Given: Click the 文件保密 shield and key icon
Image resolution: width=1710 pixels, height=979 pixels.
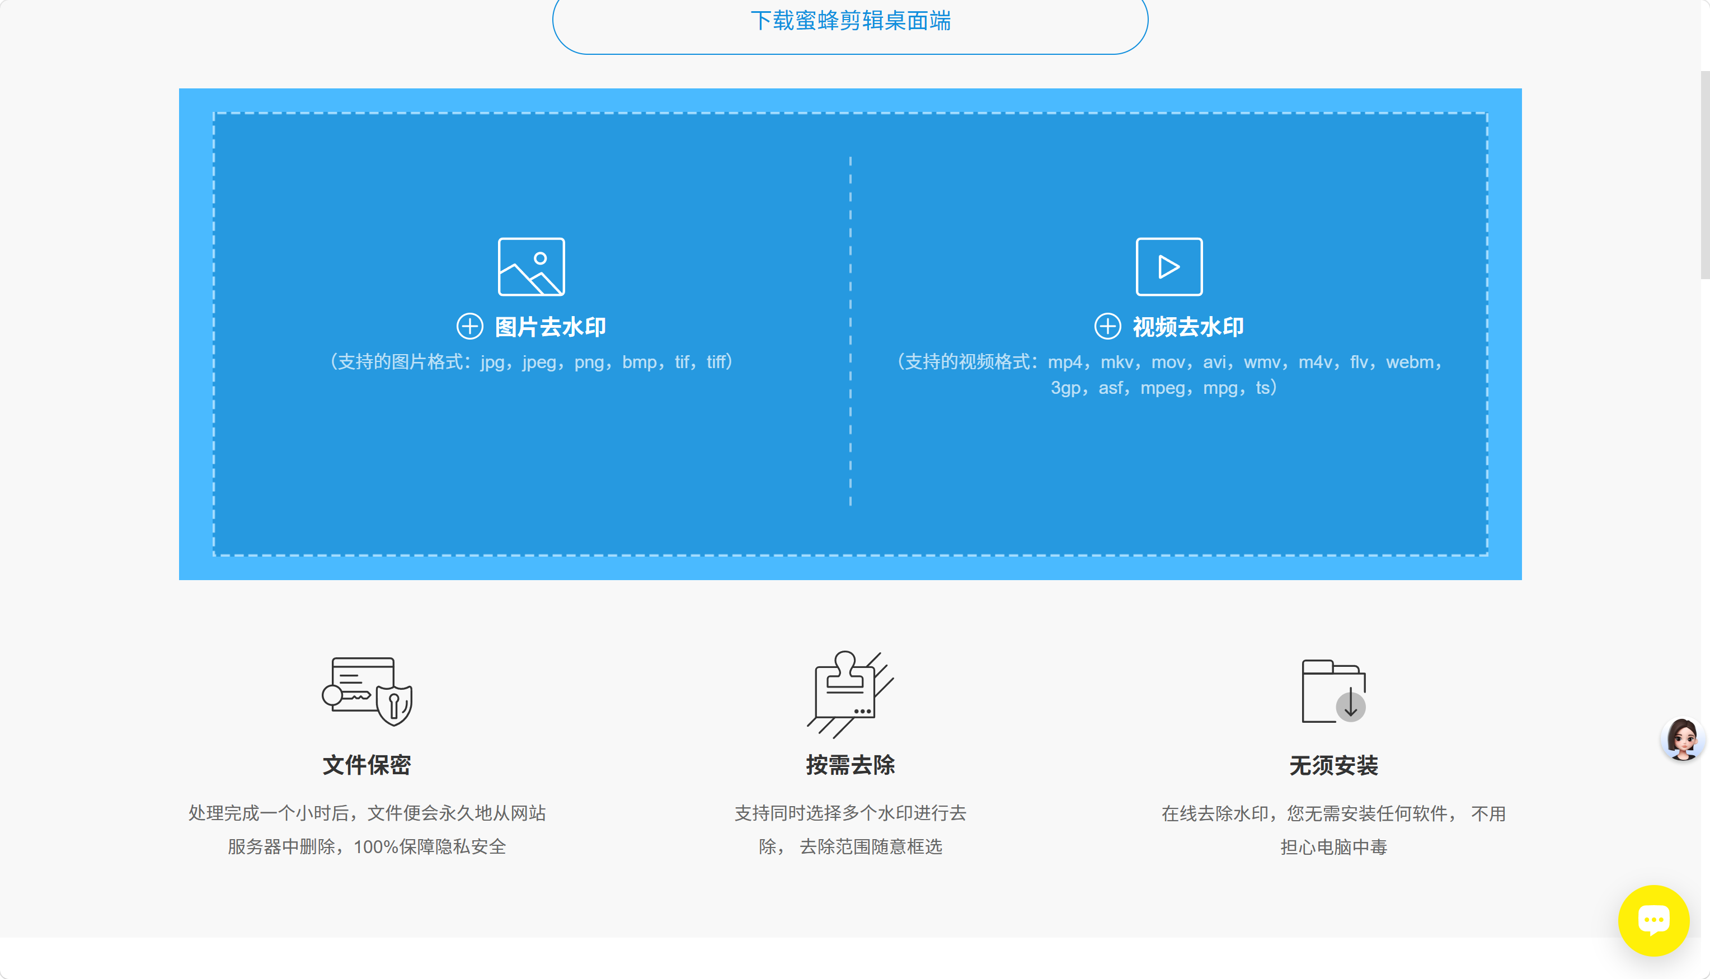Looking at the screenshot, I should pos(367,691).
